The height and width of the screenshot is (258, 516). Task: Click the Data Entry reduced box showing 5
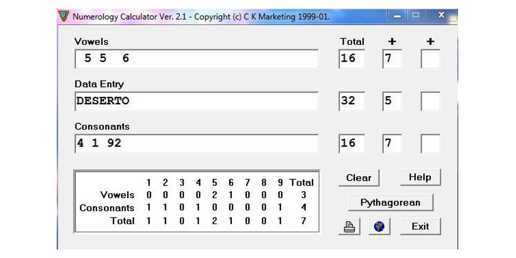(392, 101)
